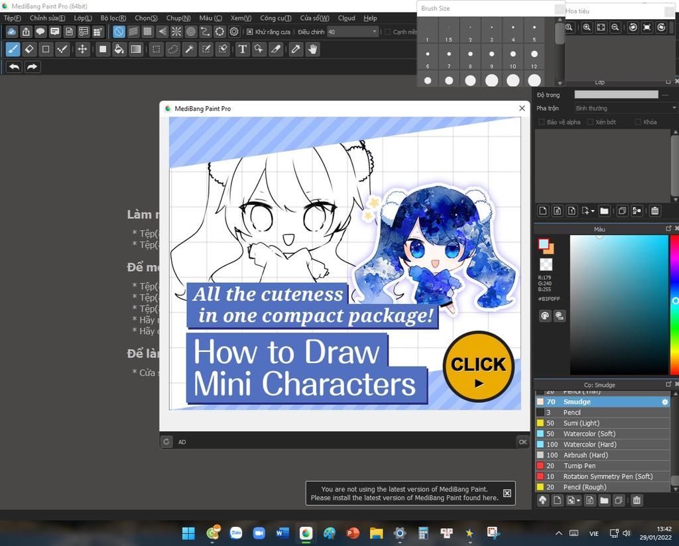Open Windows Start button on taskbar
Viewport: 679px width, 546px height.
pyautogui.click(x=188, y=533)
